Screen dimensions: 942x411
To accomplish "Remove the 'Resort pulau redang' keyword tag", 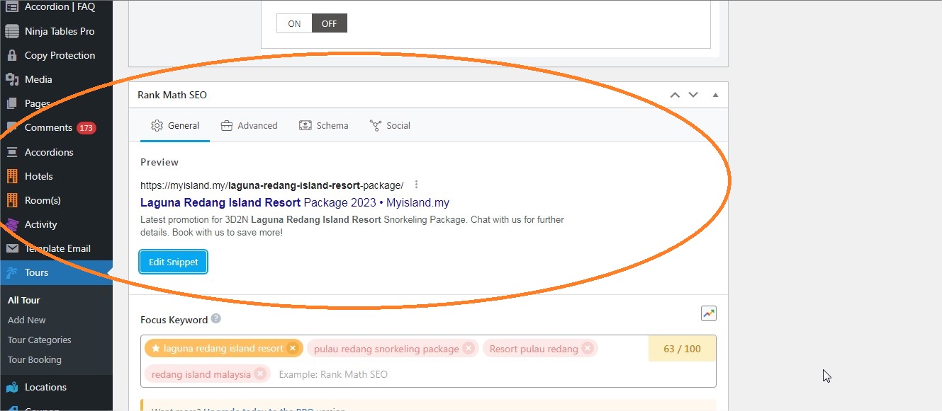I will point(588,348).
